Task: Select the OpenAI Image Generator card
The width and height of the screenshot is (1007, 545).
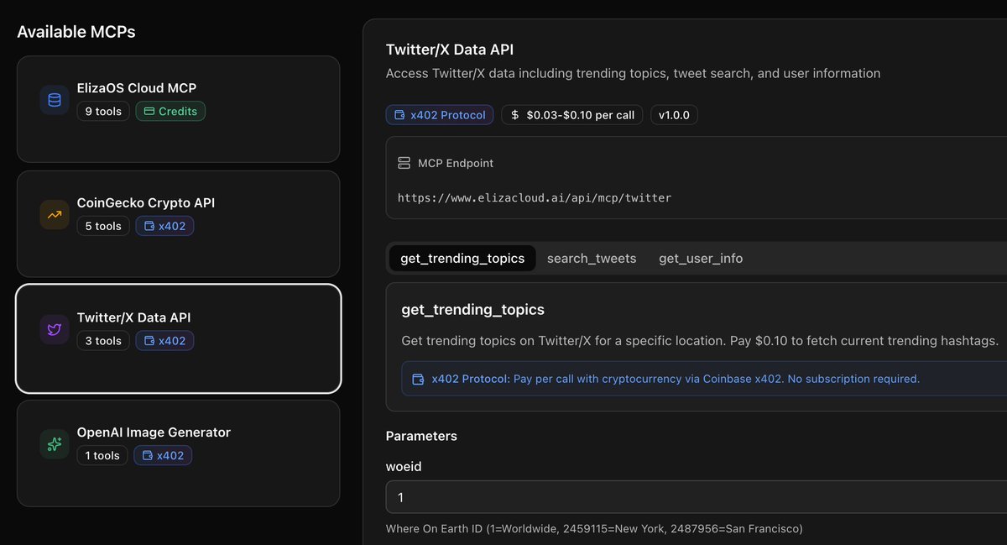Action: point(178,453)
